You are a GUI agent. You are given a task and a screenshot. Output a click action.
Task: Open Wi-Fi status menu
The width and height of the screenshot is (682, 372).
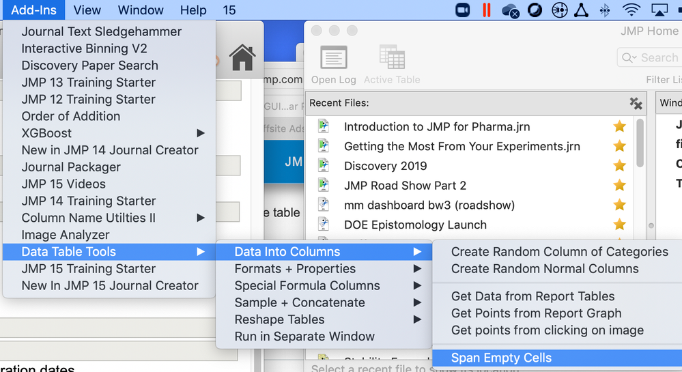coord(631,10)
